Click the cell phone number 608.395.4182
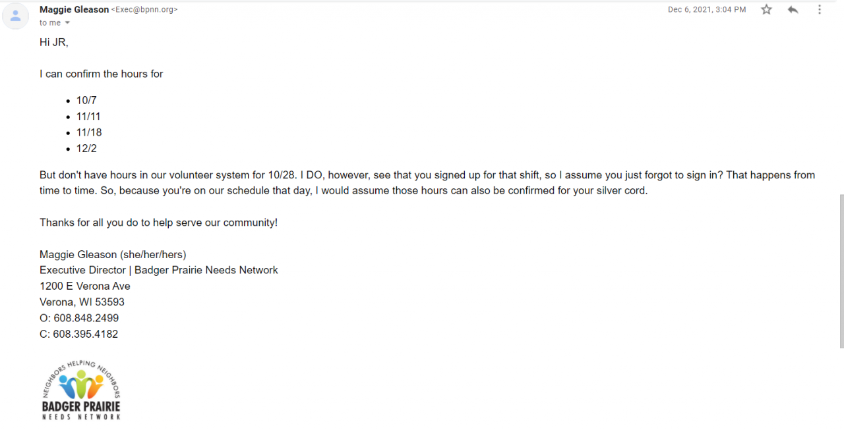Image resolution: width=844 pixels, height=430 pixels. (86, 334)
